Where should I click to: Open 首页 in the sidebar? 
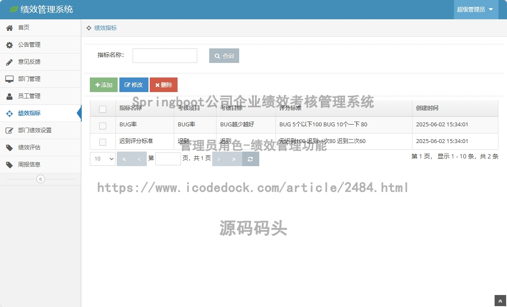tap(40, 27)
